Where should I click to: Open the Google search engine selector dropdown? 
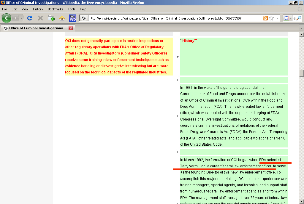(x=287, y=18)
